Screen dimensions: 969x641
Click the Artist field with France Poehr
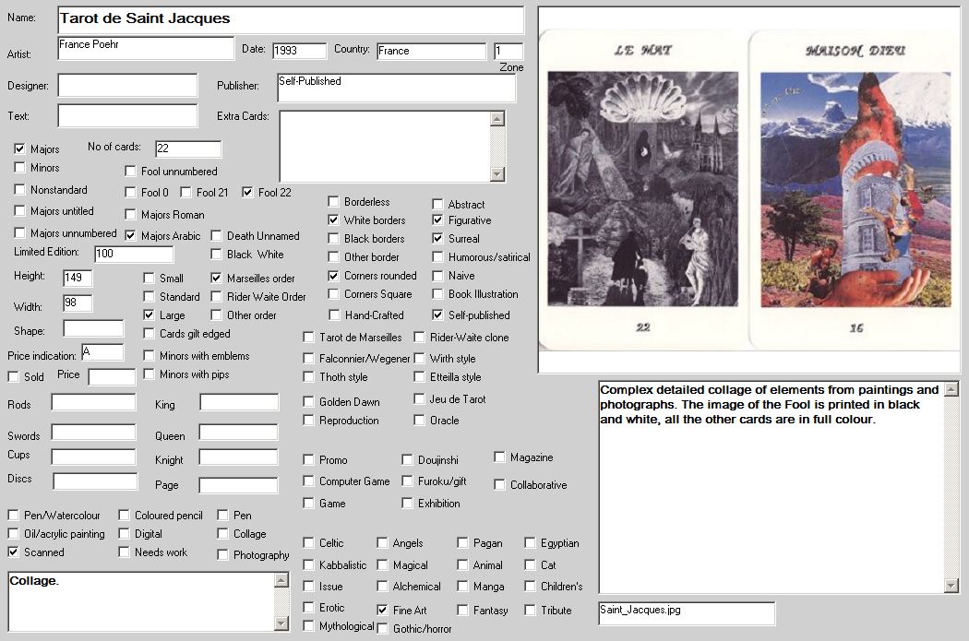point(146,48)
